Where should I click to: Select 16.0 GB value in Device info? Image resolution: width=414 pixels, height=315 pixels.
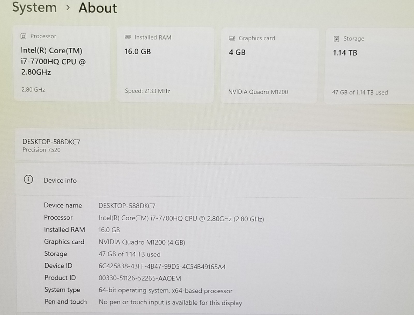(x=109, y=230)
